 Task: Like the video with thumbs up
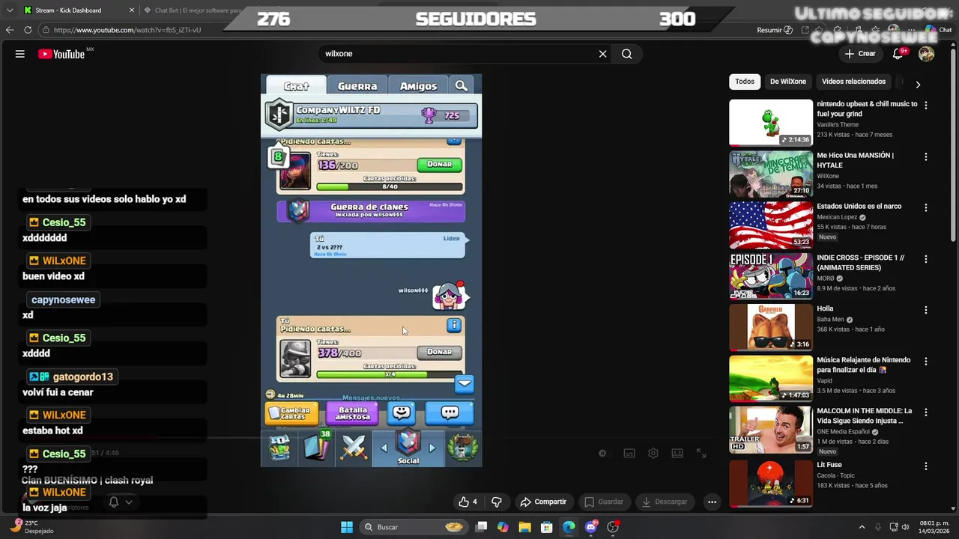pyautogui.click(x=468, y=502)
